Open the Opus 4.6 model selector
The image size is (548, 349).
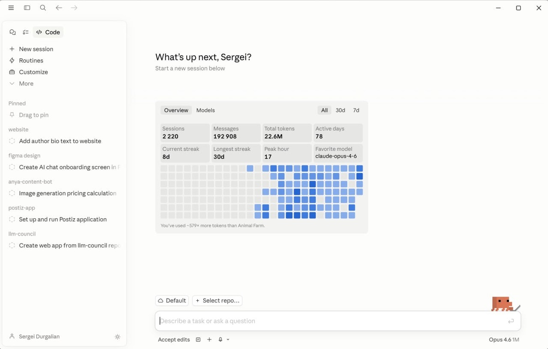(x=504, y=339)
